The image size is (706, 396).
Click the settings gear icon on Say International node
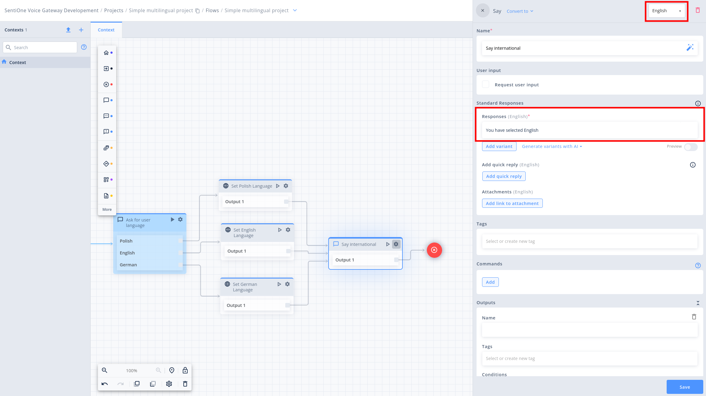click(396, 244)
